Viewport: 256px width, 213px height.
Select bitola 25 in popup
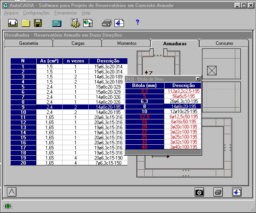point(145,137)
